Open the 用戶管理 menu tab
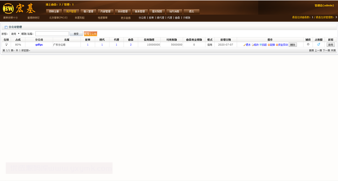 click(71, 12)
